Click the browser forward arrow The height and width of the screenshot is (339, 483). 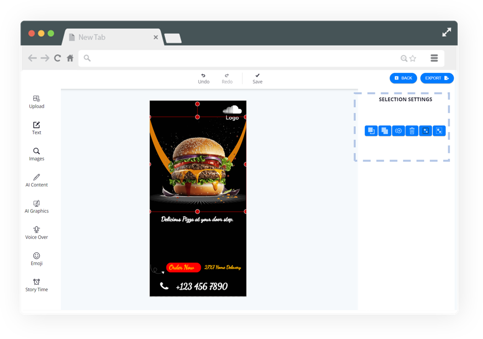click(x=45, y=58)
